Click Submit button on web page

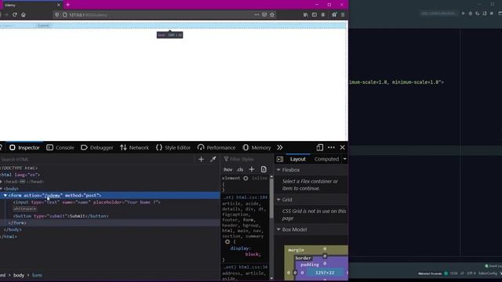(43, 26)
